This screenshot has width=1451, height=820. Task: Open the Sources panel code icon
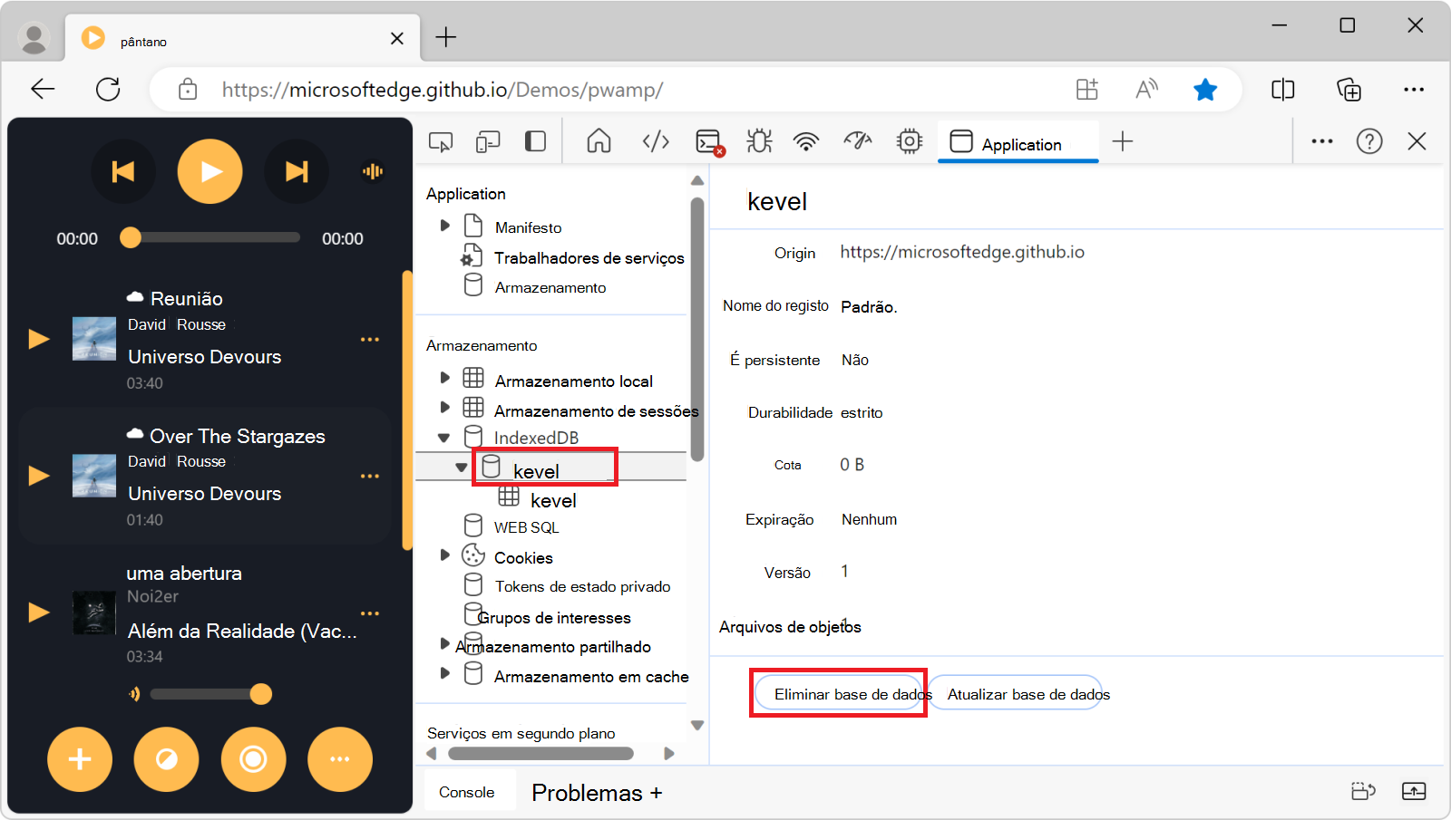(655, 141)
